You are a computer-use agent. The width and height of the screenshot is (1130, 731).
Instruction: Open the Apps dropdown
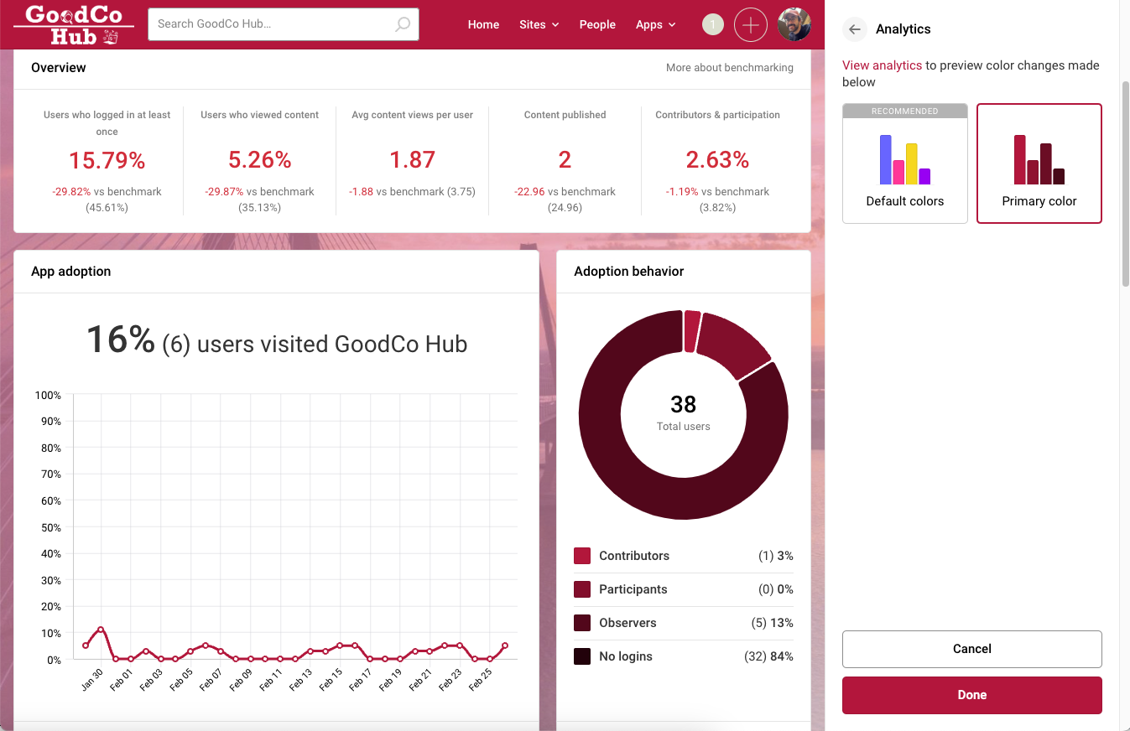click(x=655, y=24)
